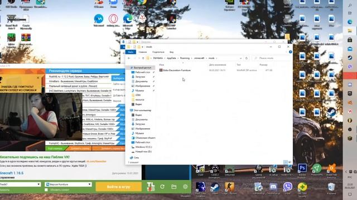Open Avast Free Antivirus desktop shortcut

tap(331, 171)
